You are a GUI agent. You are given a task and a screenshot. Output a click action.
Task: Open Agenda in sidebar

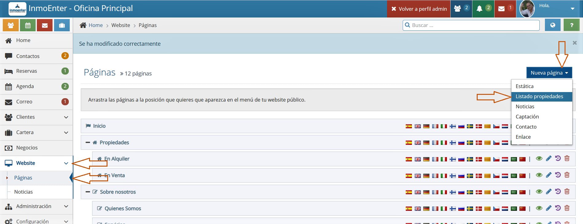[36, 87]
